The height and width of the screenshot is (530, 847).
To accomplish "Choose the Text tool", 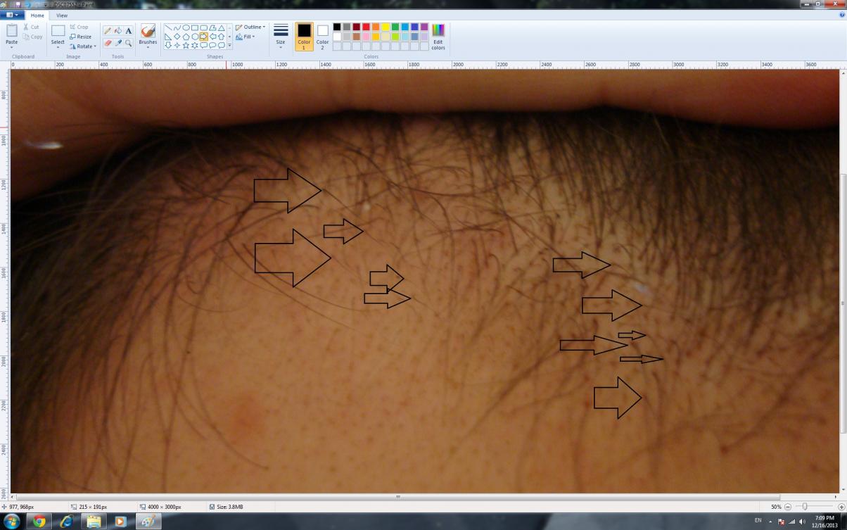I will [129, 31].
